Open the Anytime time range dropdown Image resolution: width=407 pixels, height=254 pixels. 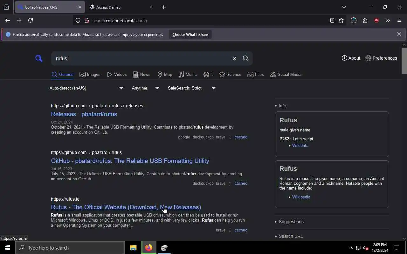coord(145,88)
